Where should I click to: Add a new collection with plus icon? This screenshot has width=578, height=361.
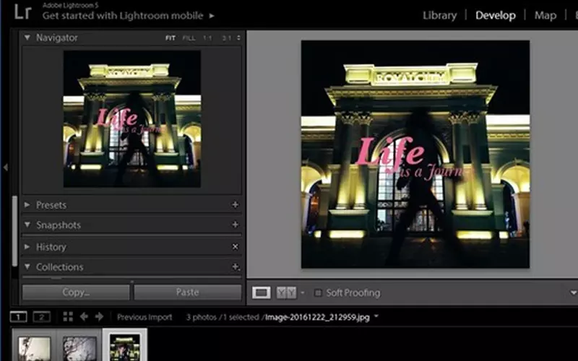pos(236,266)
